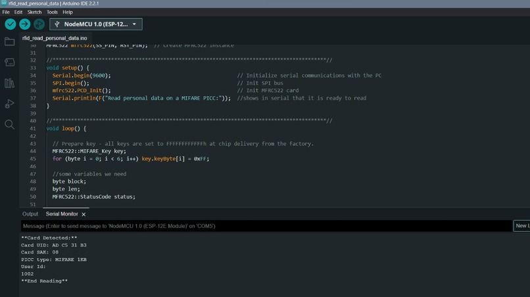Open the Edit menu

18,12
